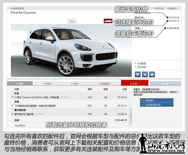Click the blue 生成保时捷代码 button
188x155 pixels.
click(x=156, y=105)
